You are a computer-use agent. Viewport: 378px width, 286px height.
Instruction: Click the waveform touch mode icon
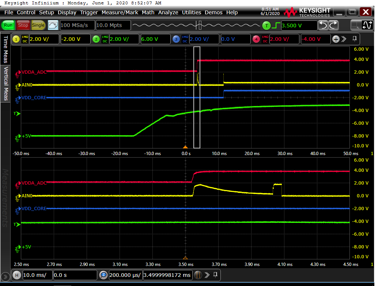pyautogui.click(x=367, y=25)
